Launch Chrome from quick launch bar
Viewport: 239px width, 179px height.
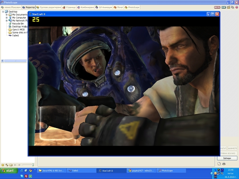pos(31,171)
